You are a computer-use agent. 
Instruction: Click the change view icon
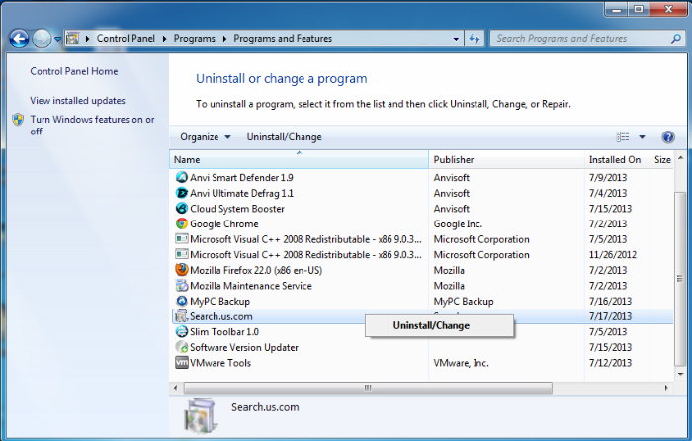coord(623,137)
